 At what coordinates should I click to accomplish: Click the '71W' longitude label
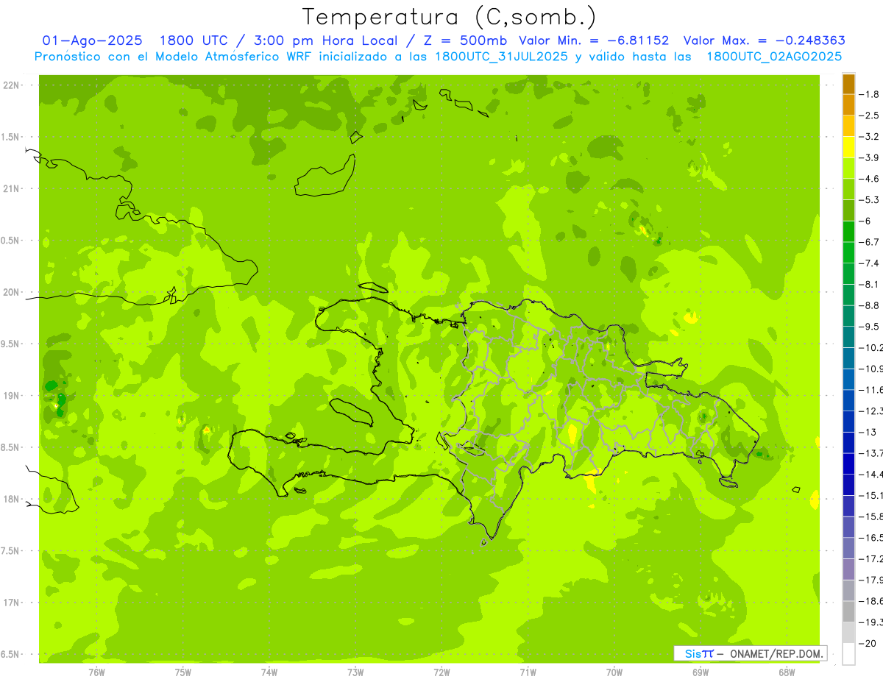coord(528,672)
